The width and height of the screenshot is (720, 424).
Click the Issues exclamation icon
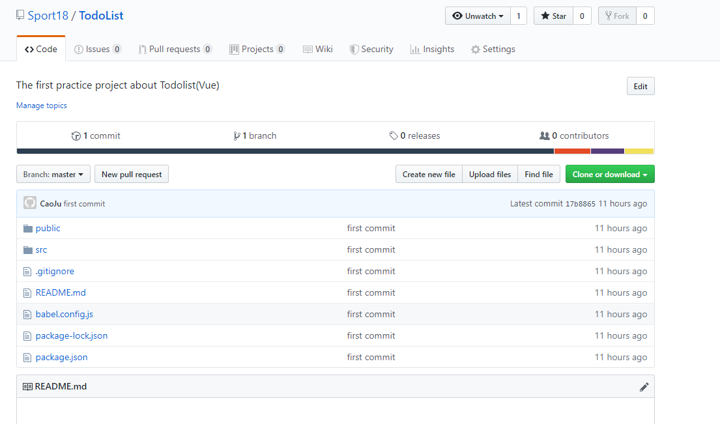tap(79, 49)
